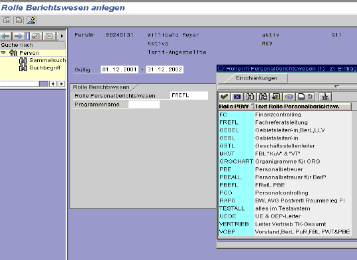
Task: Click the right blue arrow in the search panel
Action: point(19,36)
